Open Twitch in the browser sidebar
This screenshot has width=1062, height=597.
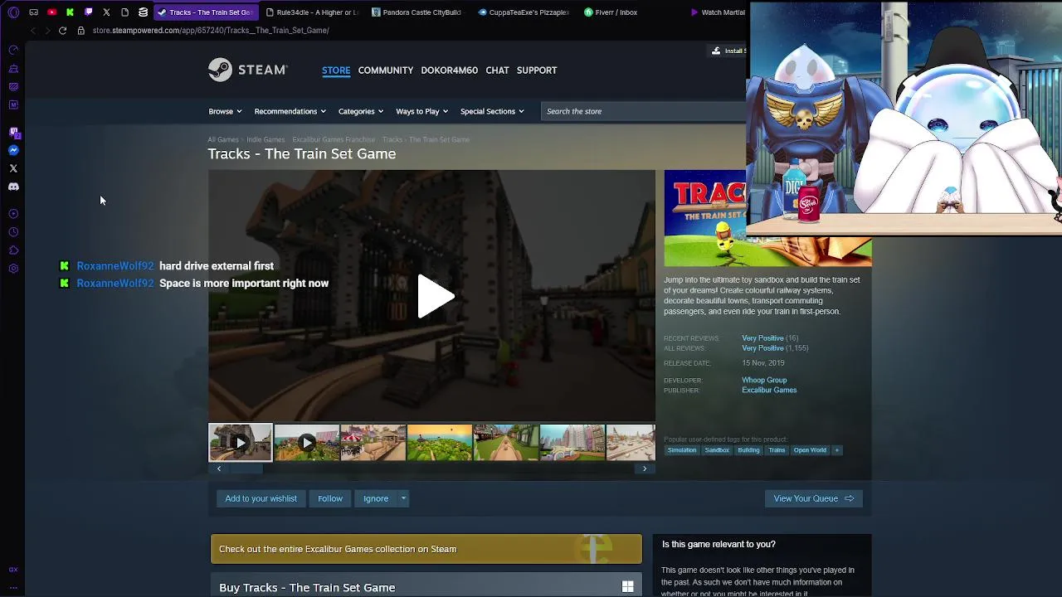coord(13,132)
